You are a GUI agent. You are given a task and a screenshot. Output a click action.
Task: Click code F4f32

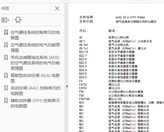(x=83, y=85)
